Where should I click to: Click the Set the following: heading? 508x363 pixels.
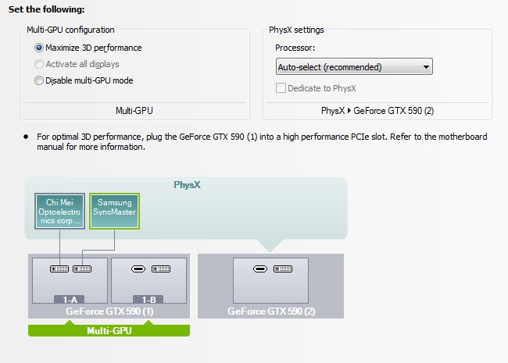tap(47, 9)
